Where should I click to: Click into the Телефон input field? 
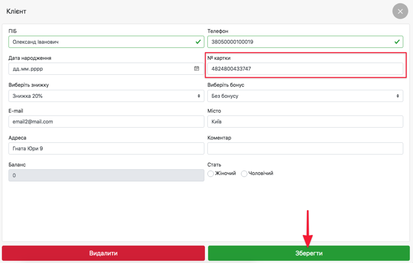298,42
